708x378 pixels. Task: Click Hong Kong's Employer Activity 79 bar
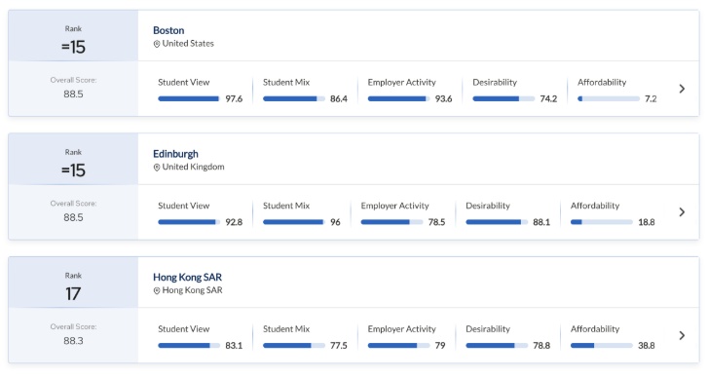[398, 346]
